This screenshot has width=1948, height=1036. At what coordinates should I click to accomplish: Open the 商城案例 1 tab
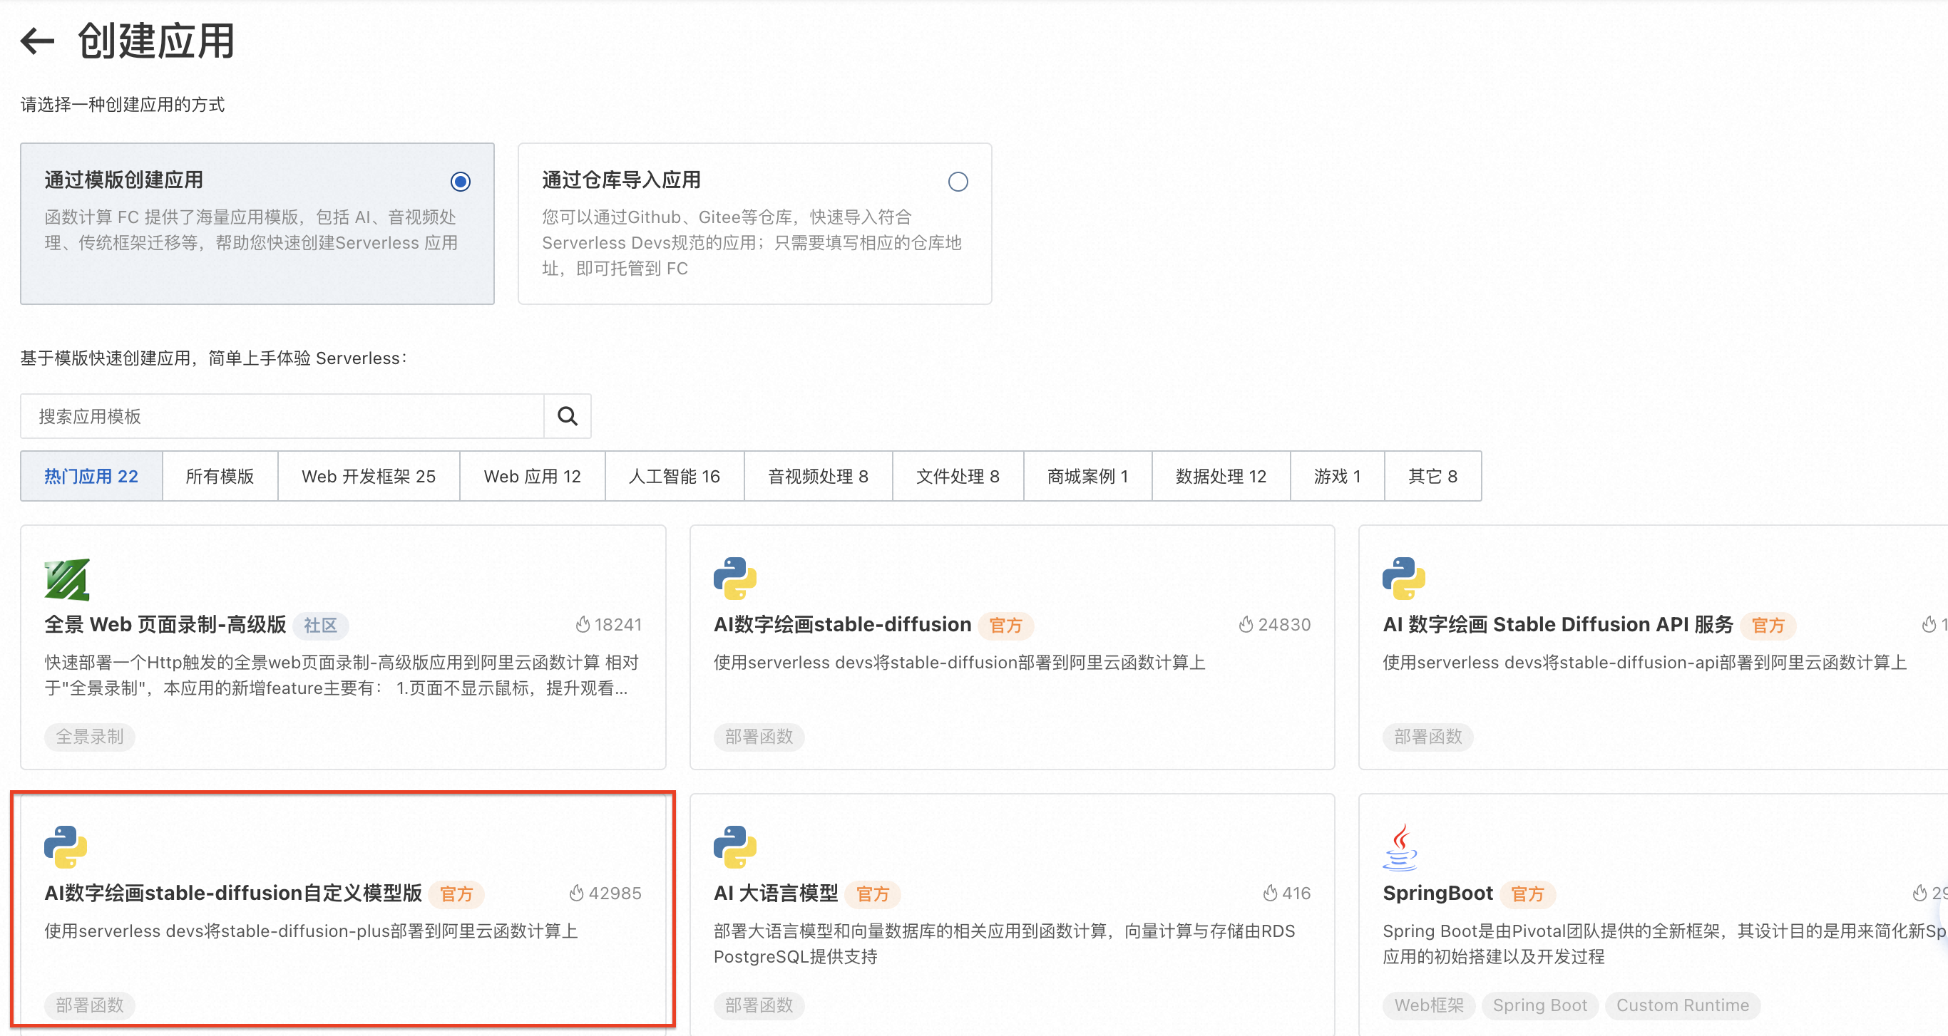point(1088,476)
